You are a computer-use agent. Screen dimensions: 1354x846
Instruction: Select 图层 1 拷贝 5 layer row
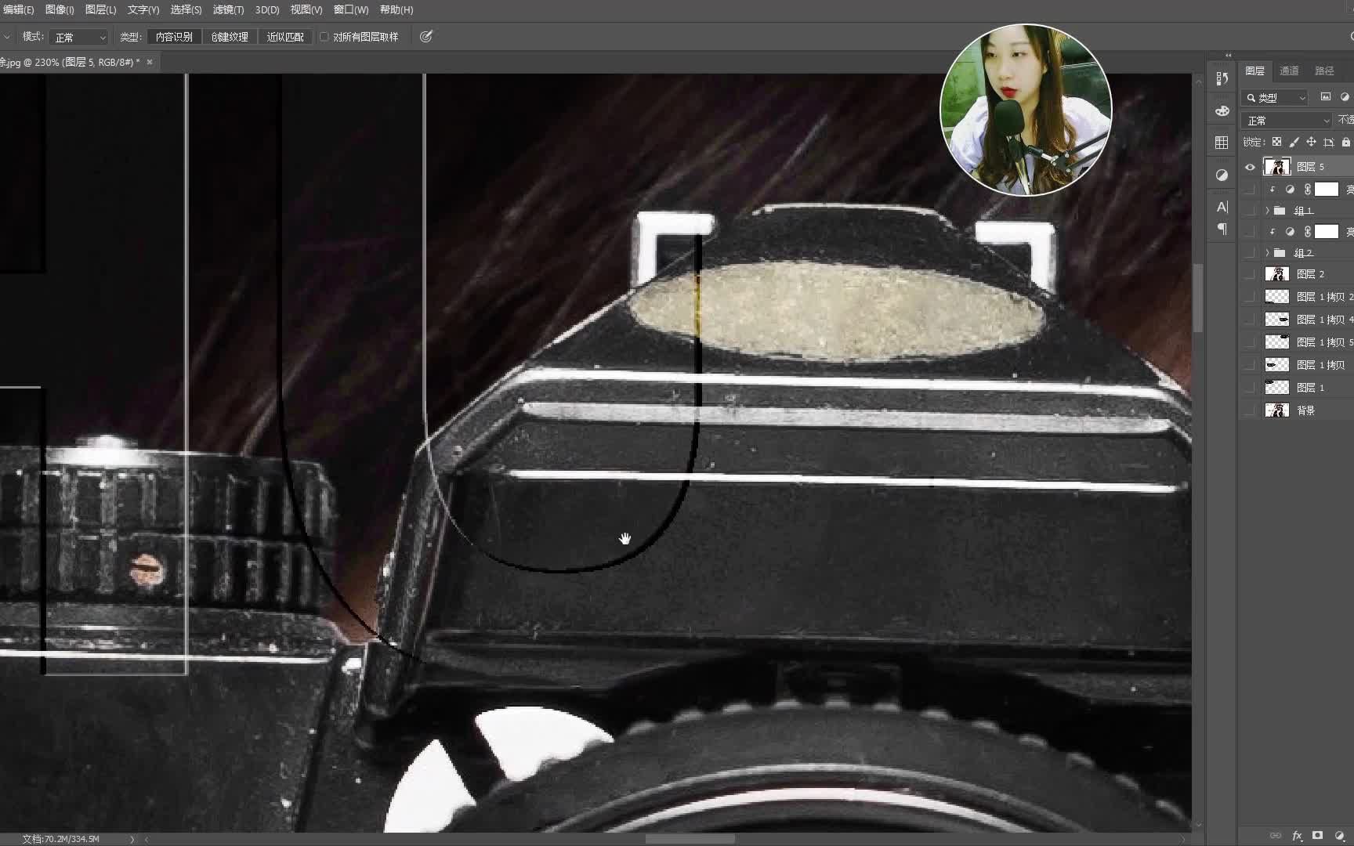[1297, 342]
